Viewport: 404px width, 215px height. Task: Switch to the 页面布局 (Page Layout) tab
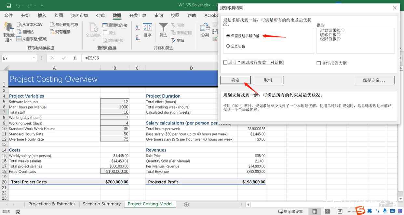pyautogui.click(x=79, y=15)
